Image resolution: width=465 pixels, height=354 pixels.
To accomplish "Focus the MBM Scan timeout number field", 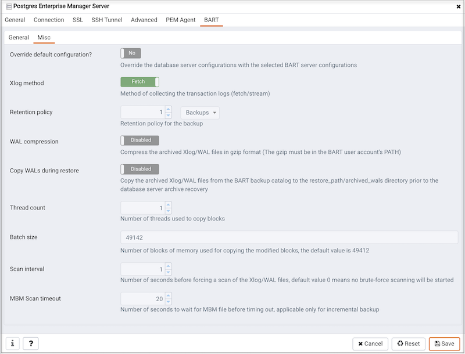I will 143,299.
